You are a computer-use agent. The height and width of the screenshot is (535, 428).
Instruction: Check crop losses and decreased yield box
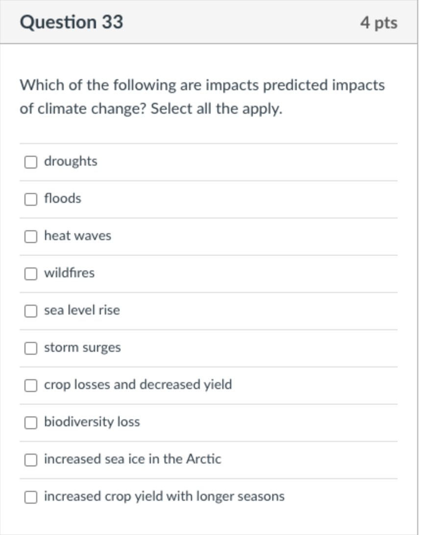click(31, 385)
